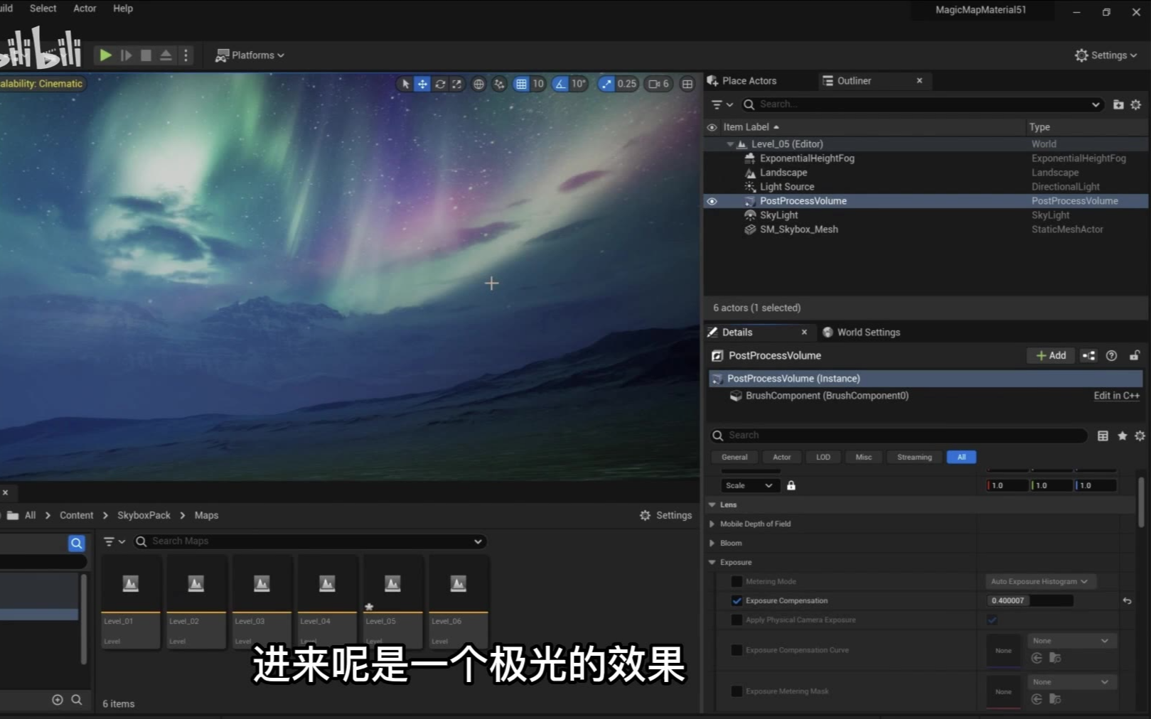Image resolution: width=1151 pixels, height=719 pixels.
Task: Uncheck Exposure Compensation checkbox
Action: pos(737,600)
